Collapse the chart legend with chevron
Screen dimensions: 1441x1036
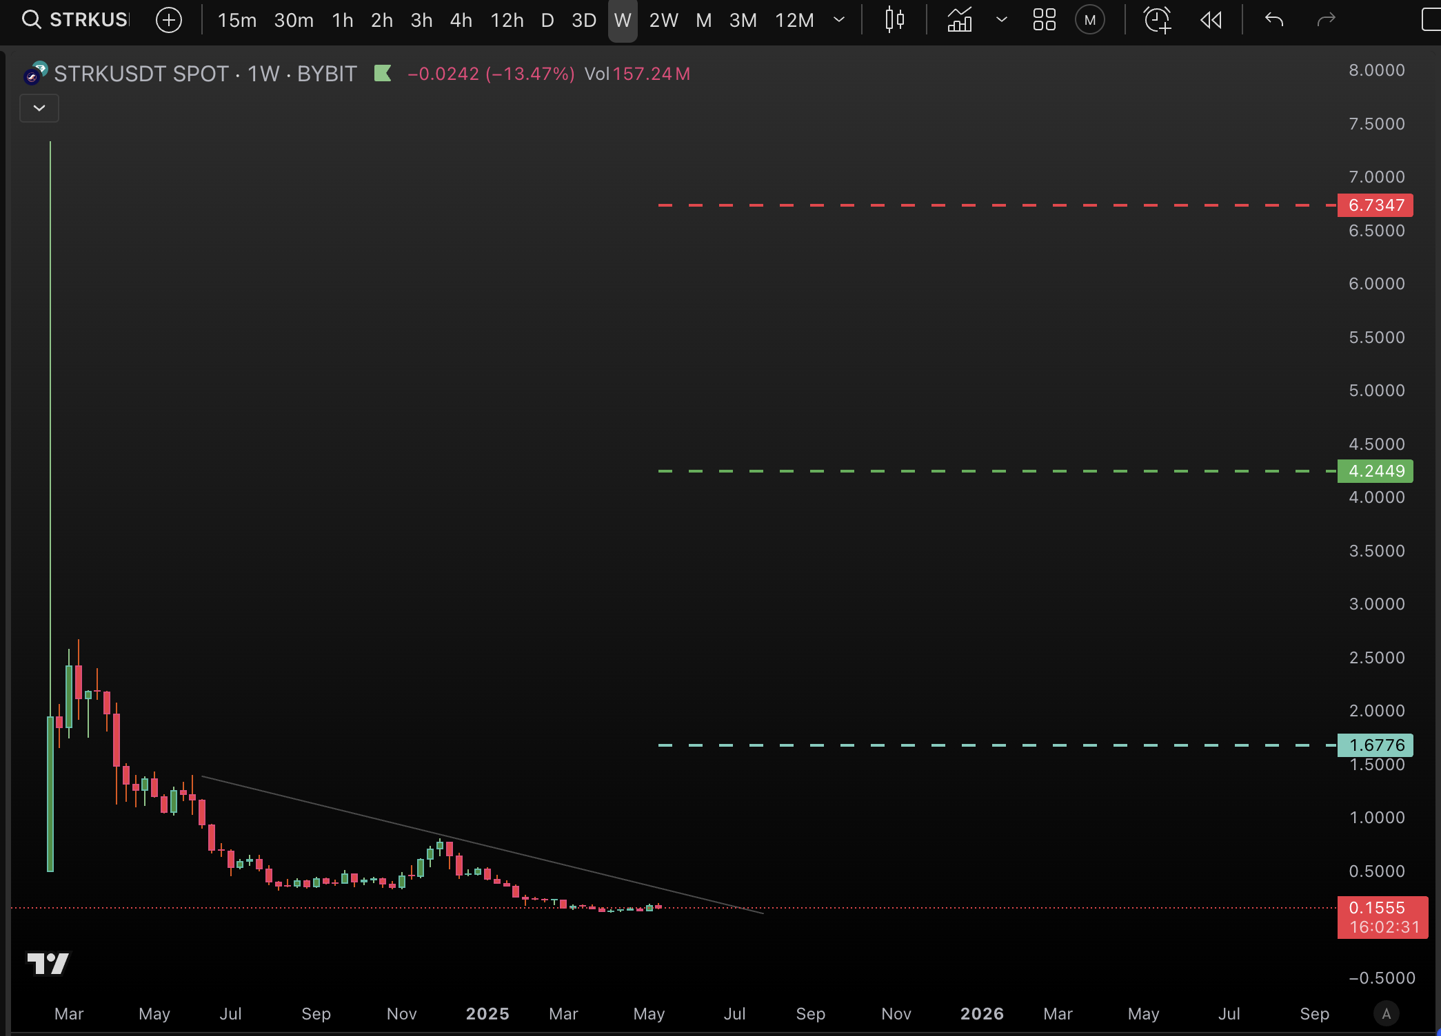point(39,108)
